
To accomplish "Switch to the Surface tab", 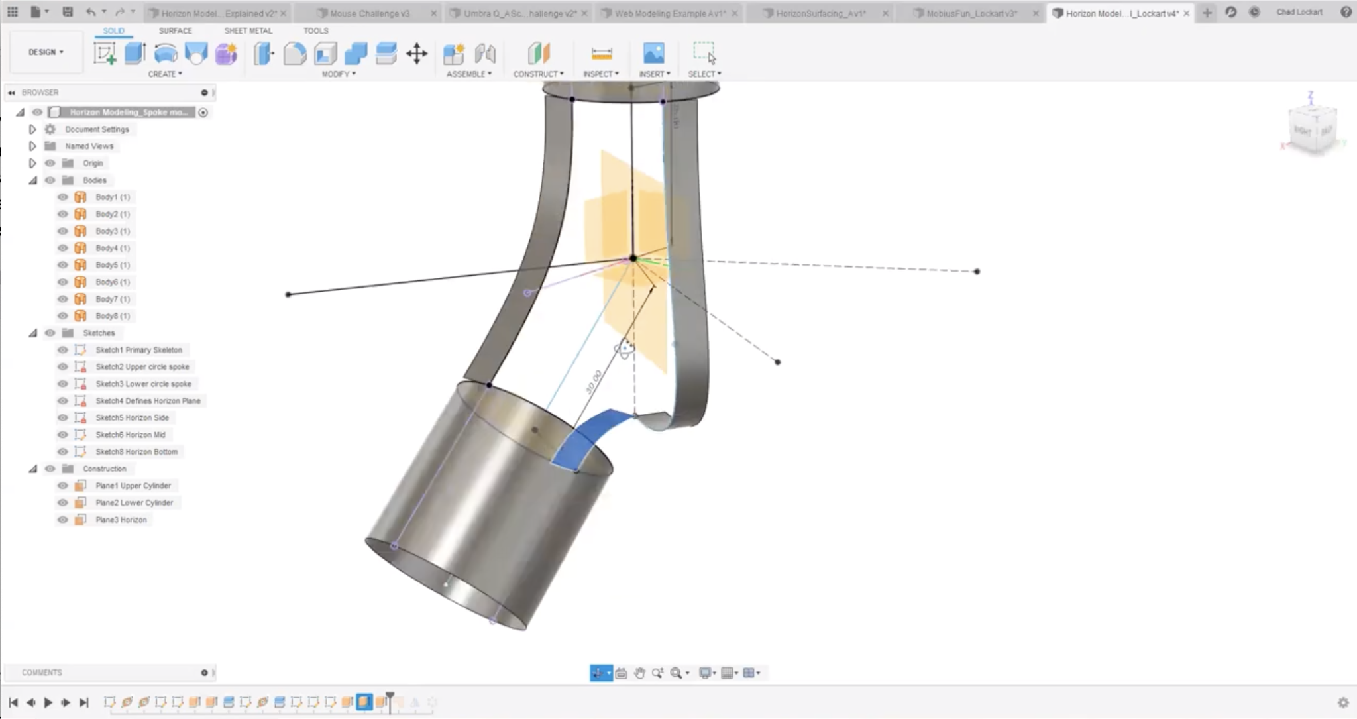I will 175,30.
